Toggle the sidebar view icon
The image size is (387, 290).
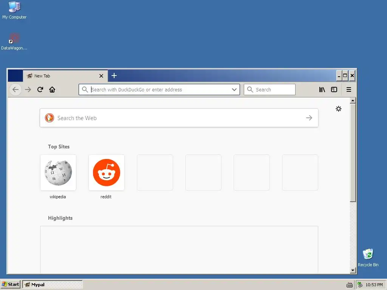[334, 89]
